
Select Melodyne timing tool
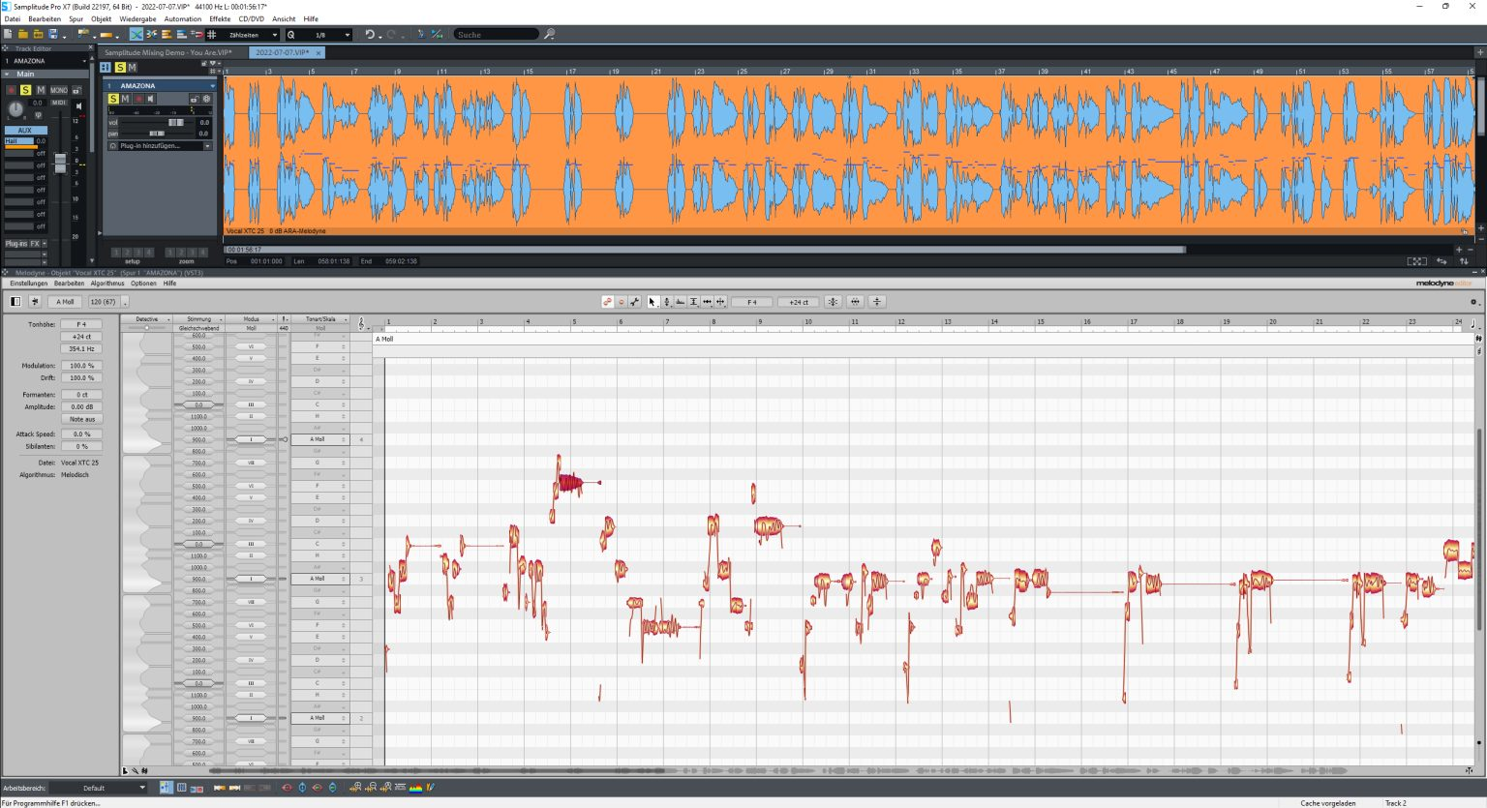[x=707, y=302]
